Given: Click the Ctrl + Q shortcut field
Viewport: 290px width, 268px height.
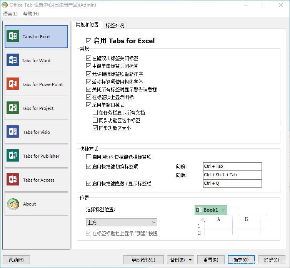Looking at the screenshot, I should tap(232, 184).
